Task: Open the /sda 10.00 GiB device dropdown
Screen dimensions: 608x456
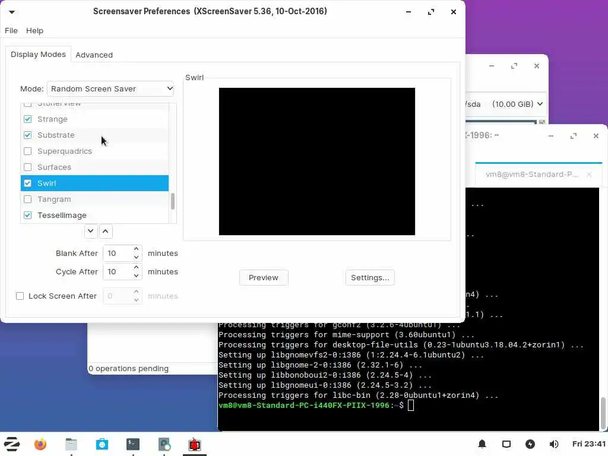Action: coord(506,104)
